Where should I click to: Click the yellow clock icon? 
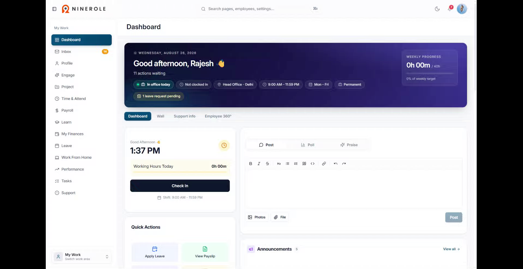coord(224,145)
